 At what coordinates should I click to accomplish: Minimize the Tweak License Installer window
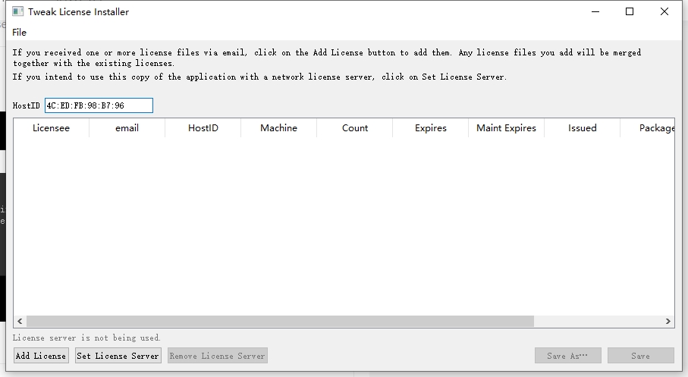[595, 12]
